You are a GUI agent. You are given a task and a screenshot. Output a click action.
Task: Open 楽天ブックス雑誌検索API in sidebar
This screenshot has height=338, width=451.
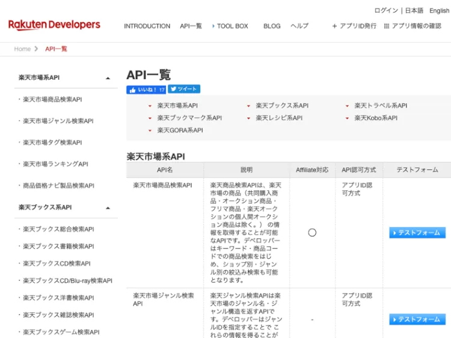coord(58,315)
